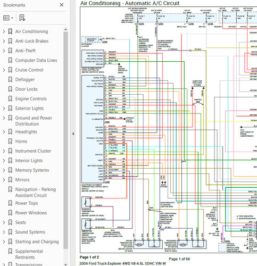This screenshot has height=266, width=257.
Task: Click the Computer Data Lines bookmark icon
Action: pyautogui.click(x=10, y=60)
